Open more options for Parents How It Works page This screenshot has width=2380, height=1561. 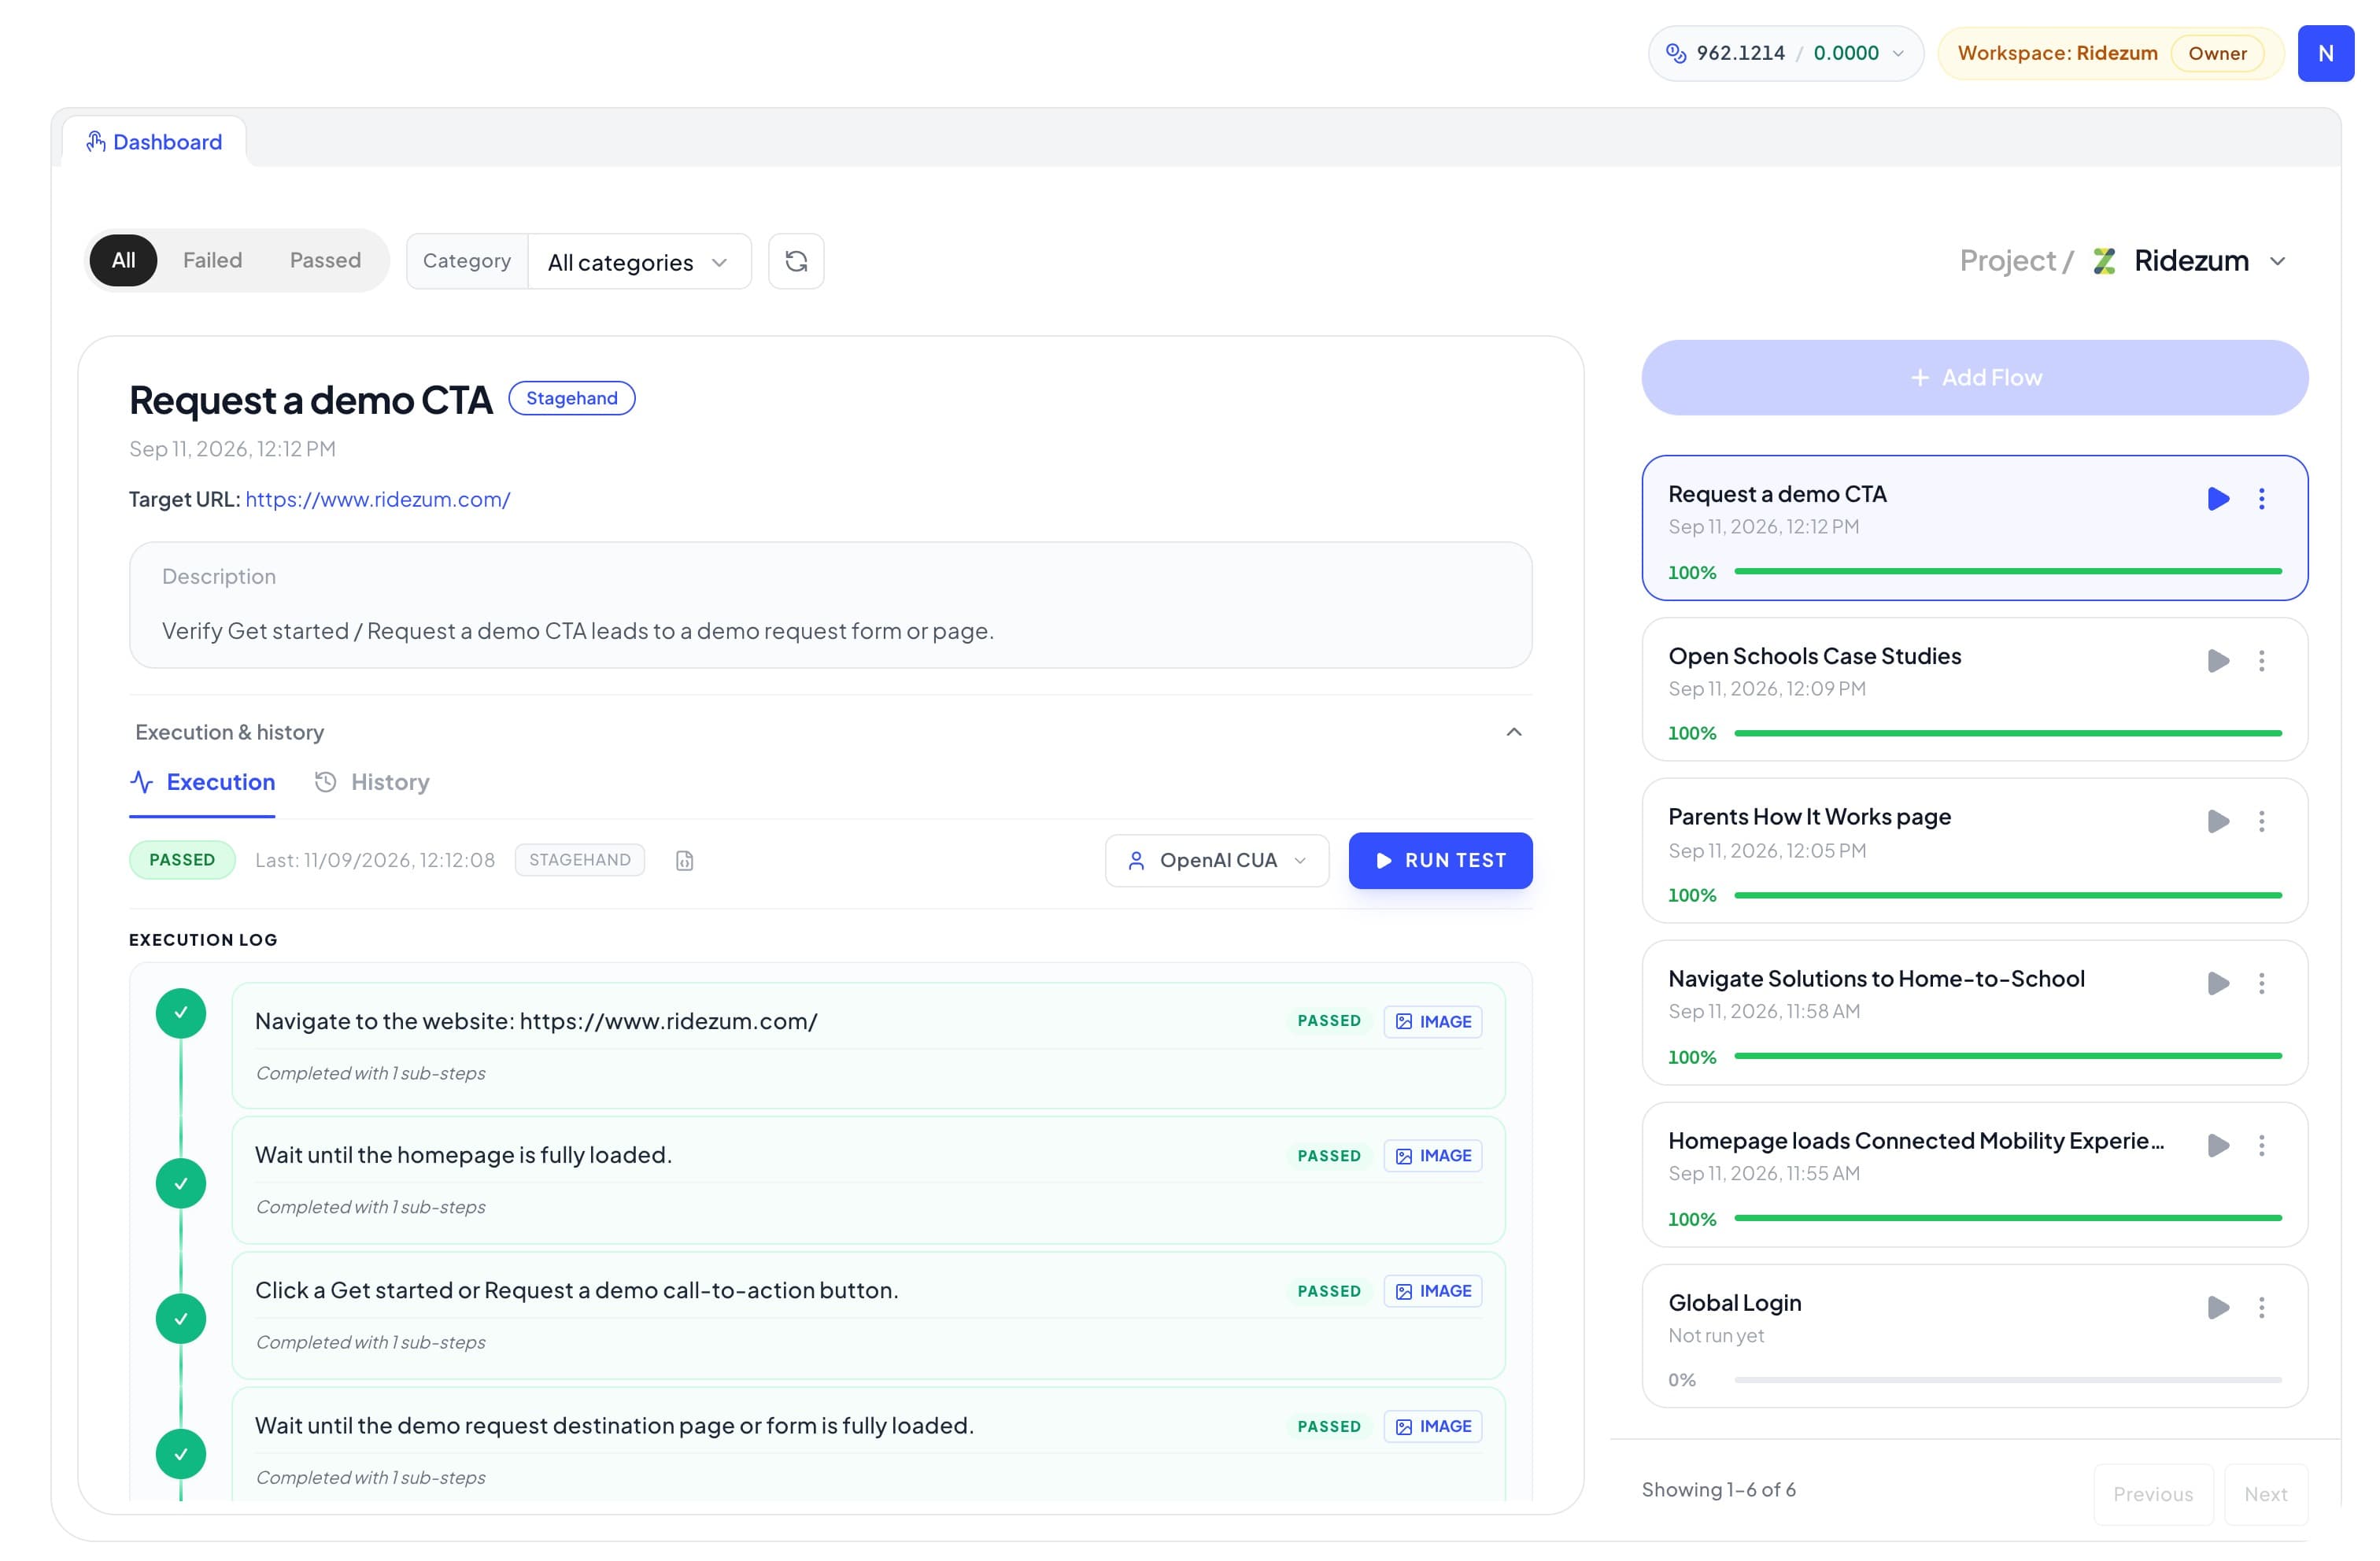(2261, 821)
